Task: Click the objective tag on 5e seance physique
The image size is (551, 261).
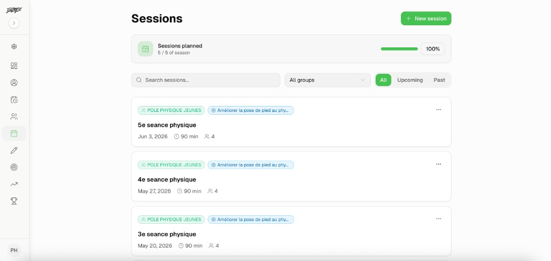Action: pyautogui.click(x=251, y=110)
